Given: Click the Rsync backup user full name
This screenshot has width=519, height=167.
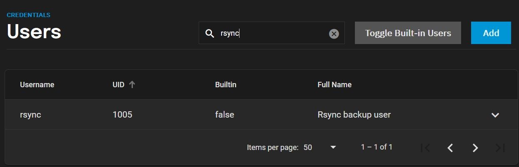Looking at the screenshot, I should [x=354, y=115].
